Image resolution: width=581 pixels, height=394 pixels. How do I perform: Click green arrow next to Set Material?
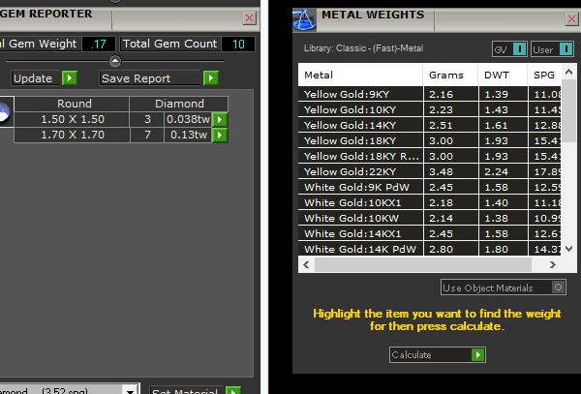pyautogui.click(x=232, y=392)
